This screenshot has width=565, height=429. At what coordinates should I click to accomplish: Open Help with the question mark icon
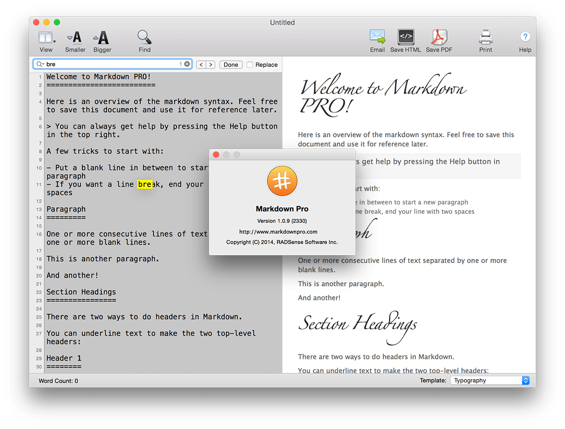[525, 37]
